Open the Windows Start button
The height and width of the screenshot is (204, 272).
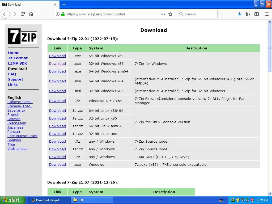pos(13,200)
